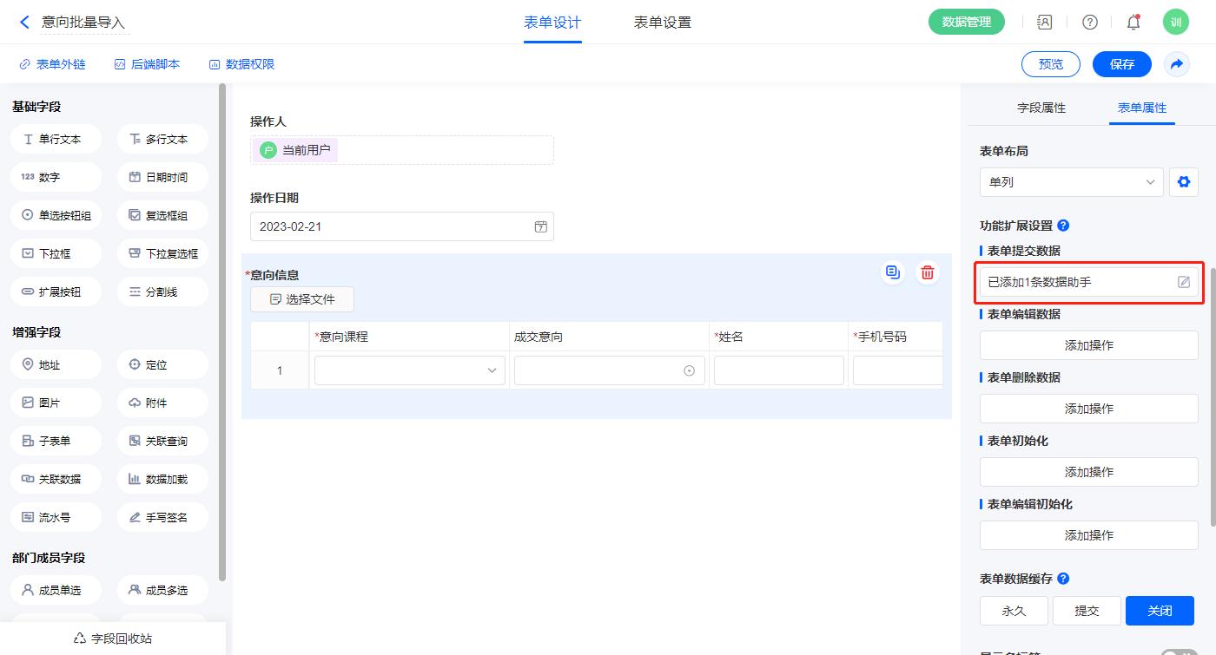Set 表单数据缓存 to 永久

(1014, 611)
